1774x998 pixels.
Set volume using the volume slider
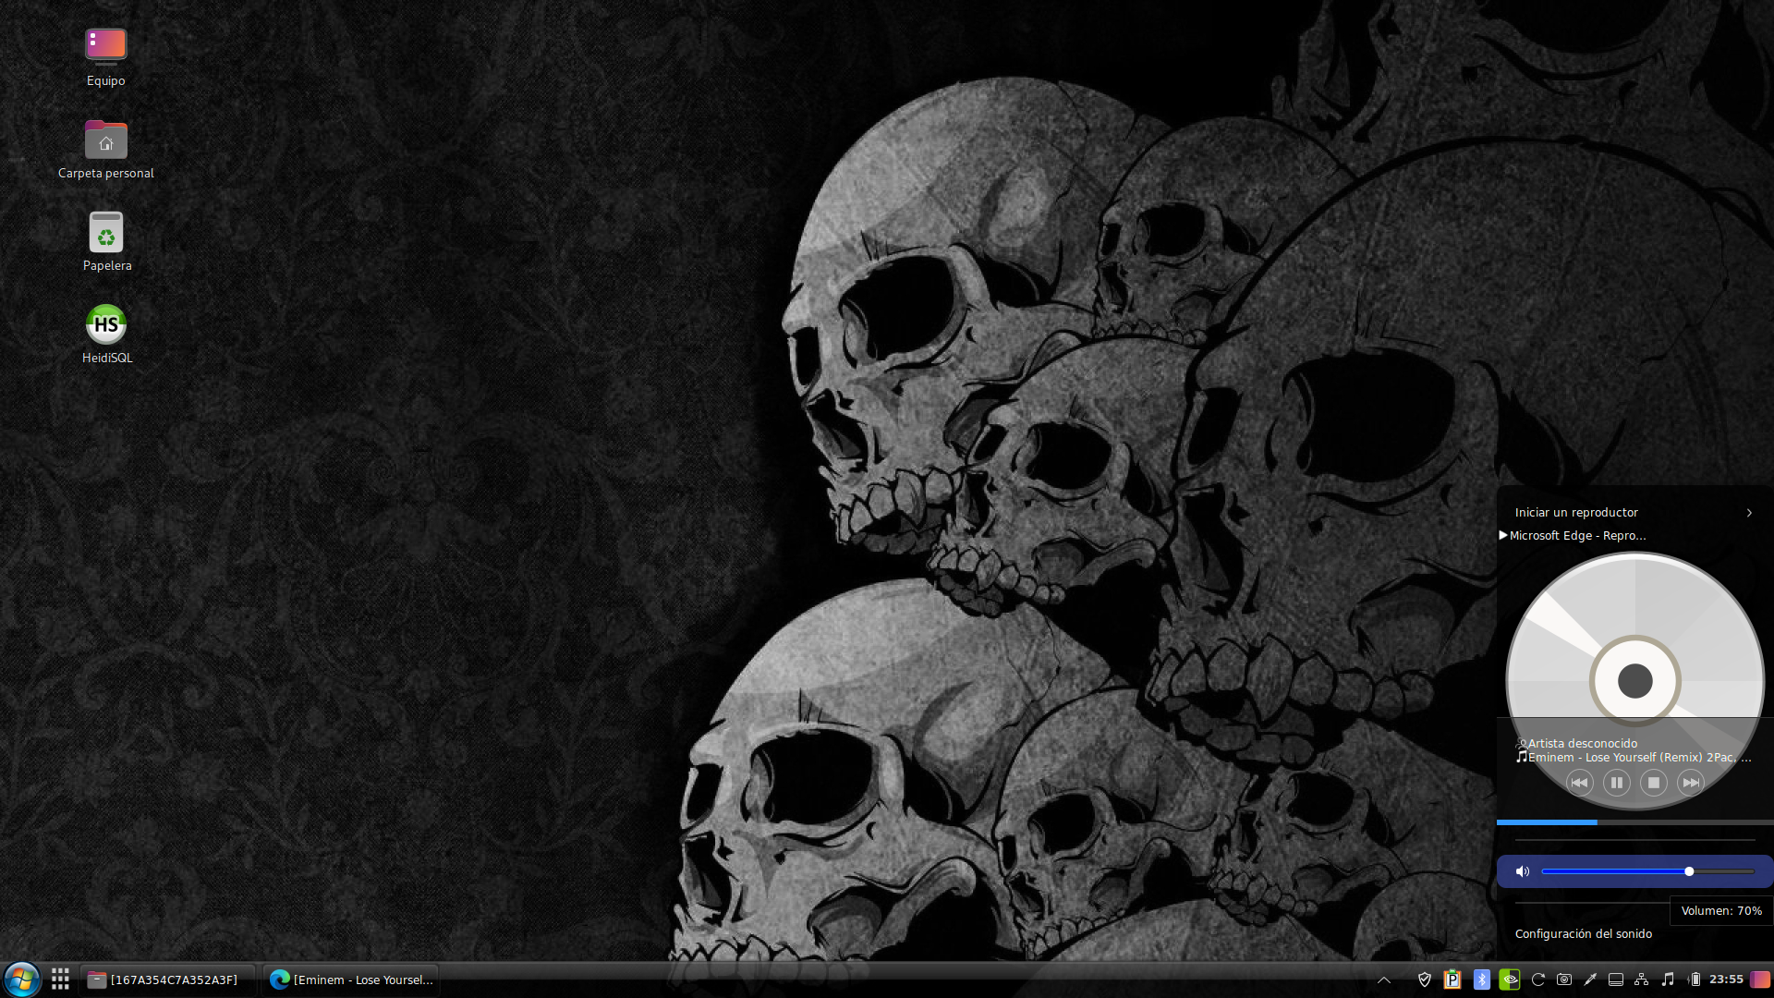pos(1648,871)
